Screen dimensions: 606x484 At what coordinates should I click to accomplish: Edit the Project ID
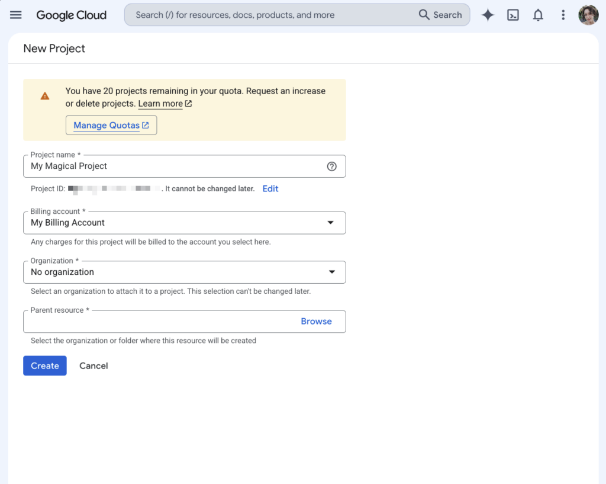pyautogui.click(x=270, y=189)
